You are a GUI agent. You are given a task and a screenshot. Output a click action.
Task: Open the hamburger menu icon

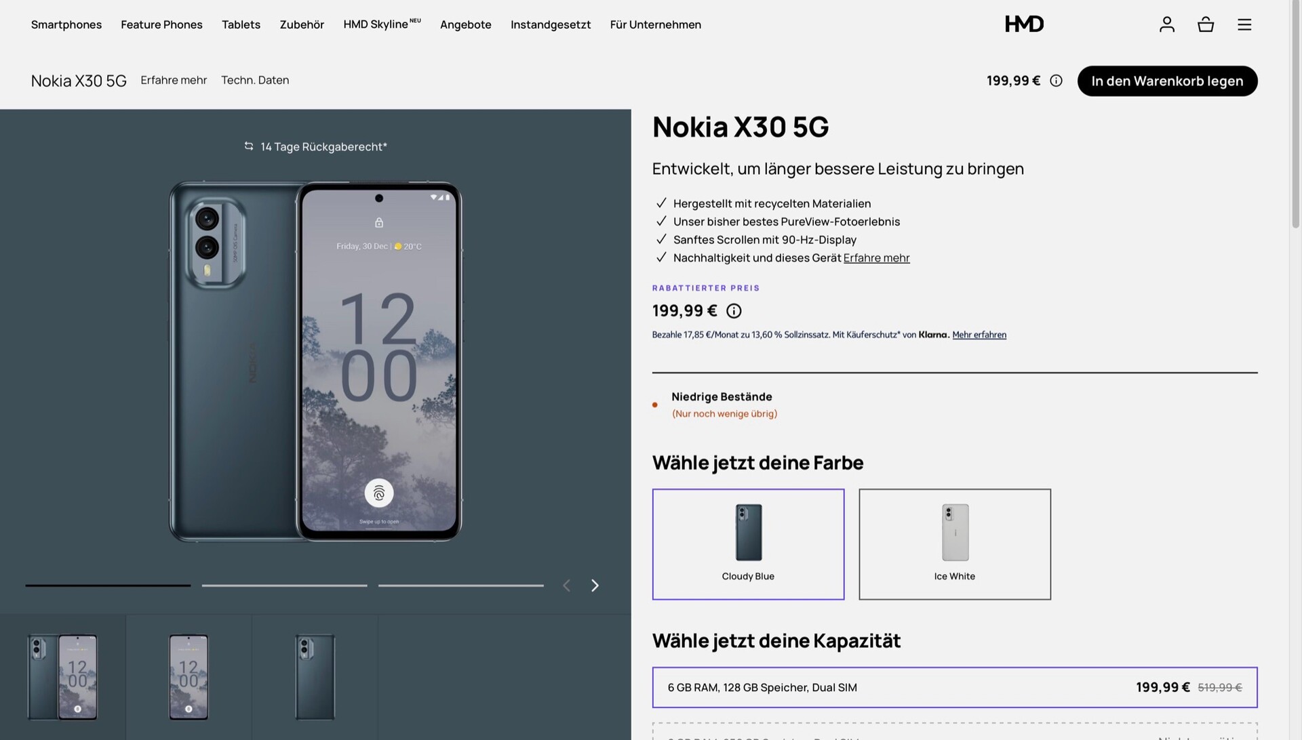(x=1244, y=24)
